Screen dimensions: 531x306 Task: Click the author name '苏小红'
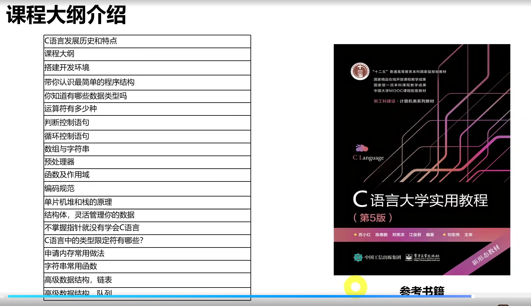pyautogui.click(x=364, y=235)
